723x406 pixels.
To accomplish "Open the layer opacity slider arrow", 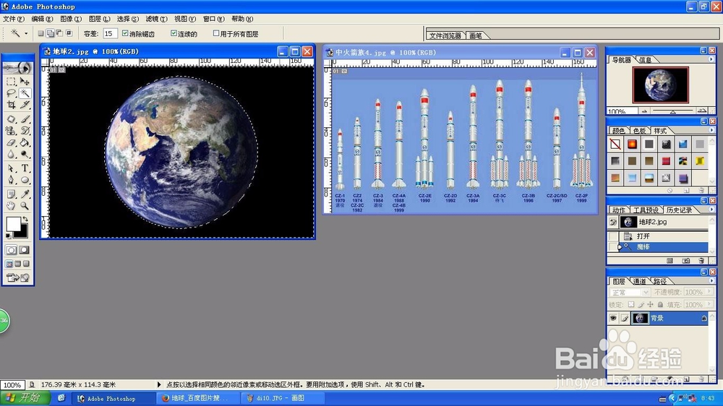I will (x=709, y=292).
